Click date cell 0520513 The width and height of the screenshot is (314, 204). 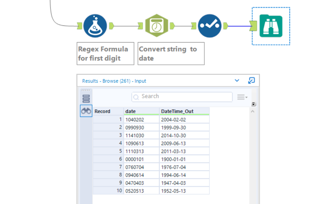point(141,191)
